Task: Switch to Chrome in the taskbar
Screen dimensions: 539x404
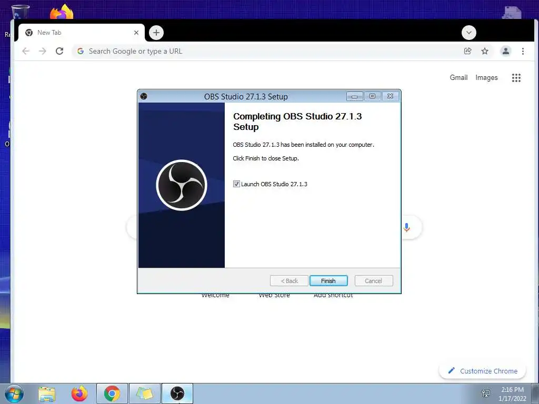Action: point(112,393)
